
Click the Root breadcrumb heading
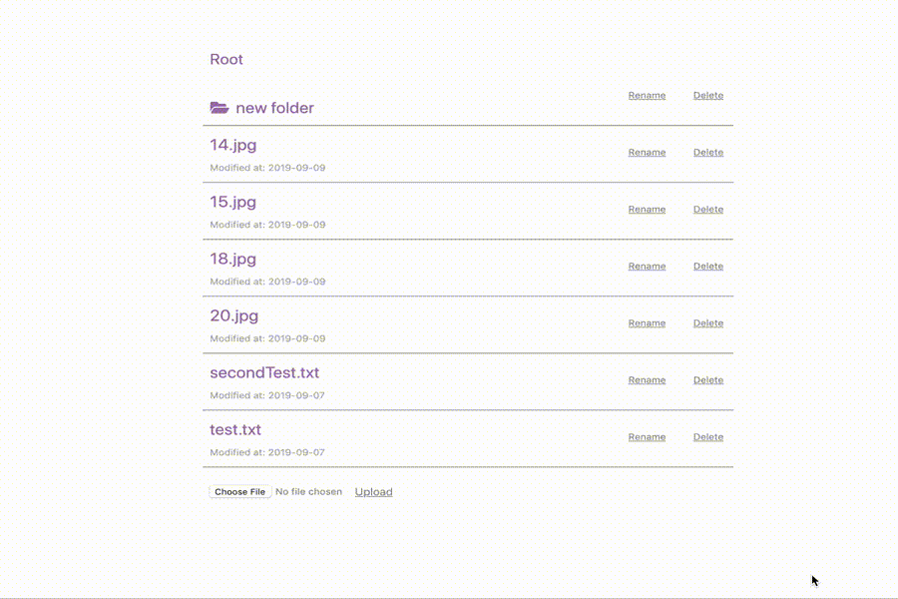[226, 60]
